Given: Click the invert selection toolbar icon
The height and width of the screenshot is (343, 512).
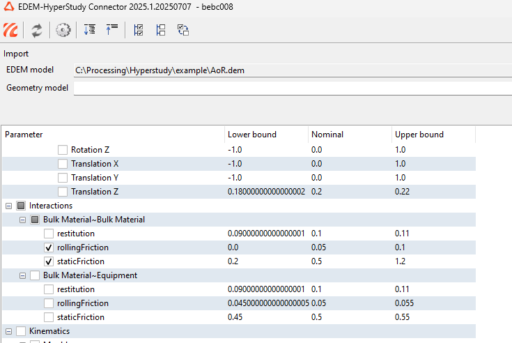Looking at the screenshot, I should click(183, 30).
